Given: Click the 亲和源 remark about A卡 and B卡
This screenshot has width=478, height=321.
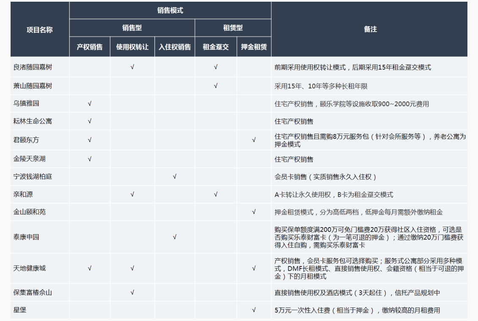Looking at the screenshot, I should point(334,195).
